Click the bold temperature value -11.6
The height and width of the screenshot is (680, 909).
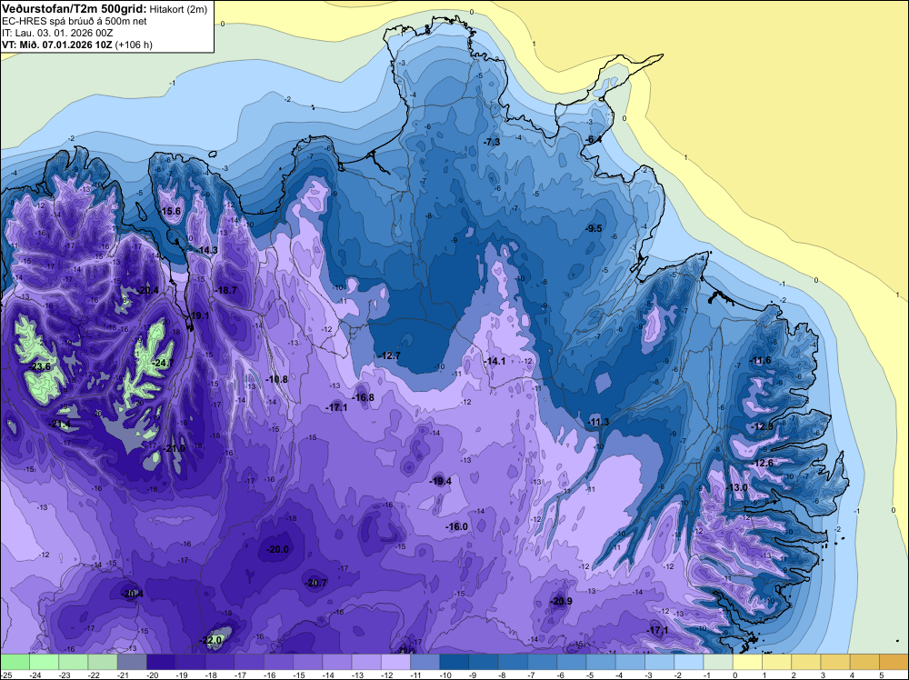(761, 361)
